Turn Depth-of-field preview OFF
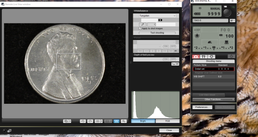258x137 pixels. pos(173,59)
